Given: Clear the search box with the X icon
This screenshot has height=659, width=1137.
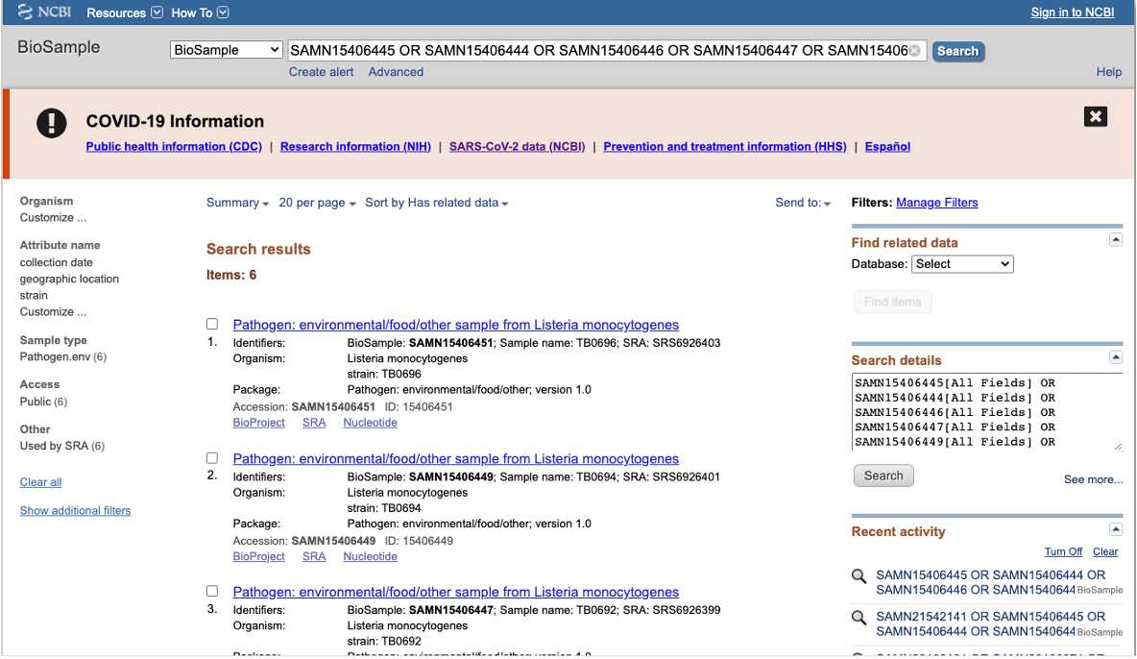Looking at the screenshot, I should tap(914, 51).
